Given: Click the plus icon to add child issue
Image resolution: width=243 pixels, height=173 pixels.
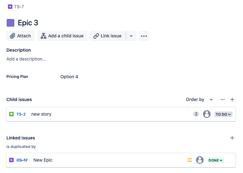Looking at the screenshot, I should click(x=232, y=99).
